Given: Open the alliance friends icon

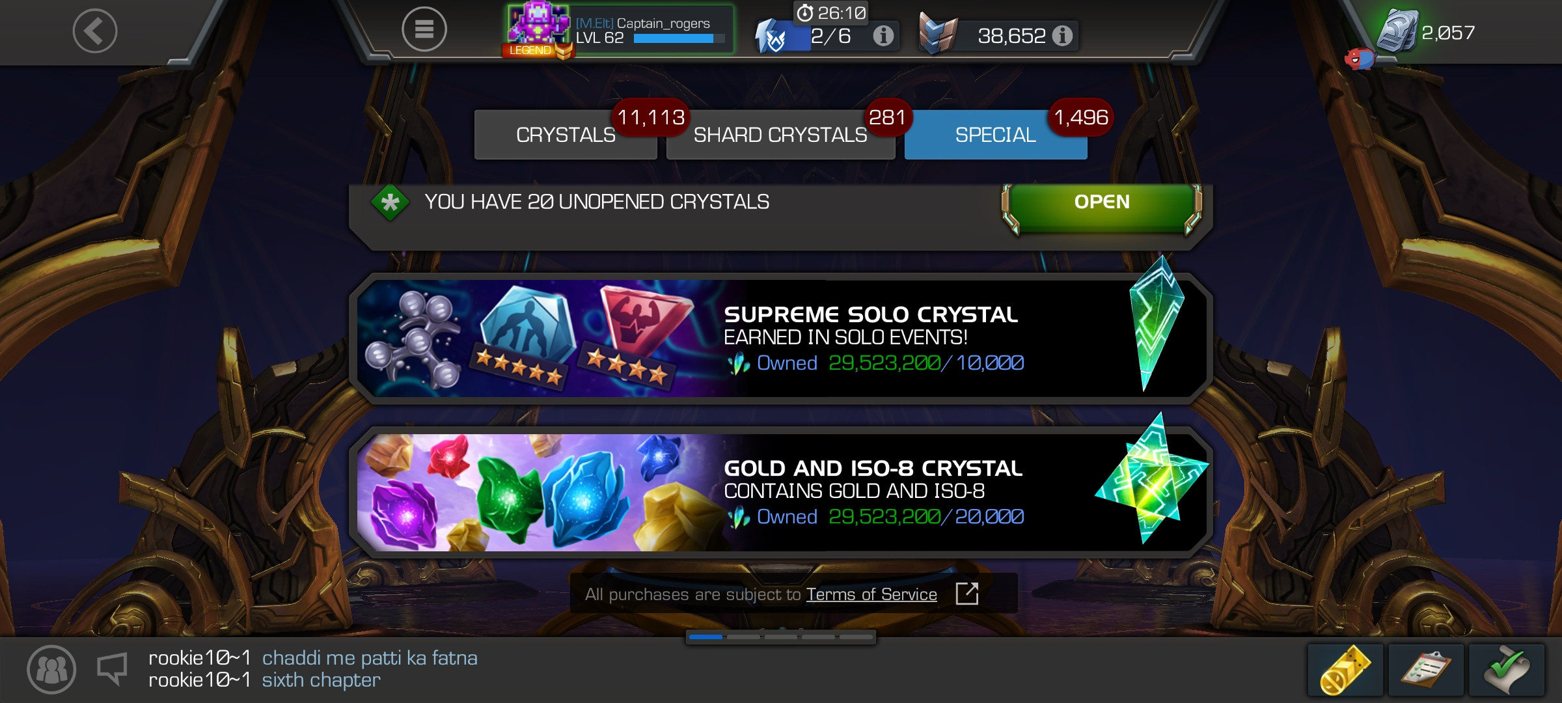Looking at the screenshot, I should (x=51, y=669).
